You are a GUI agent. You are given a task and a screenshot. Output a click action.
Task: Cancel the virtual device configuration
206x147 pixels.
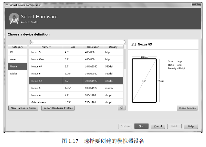pos(158,126)
